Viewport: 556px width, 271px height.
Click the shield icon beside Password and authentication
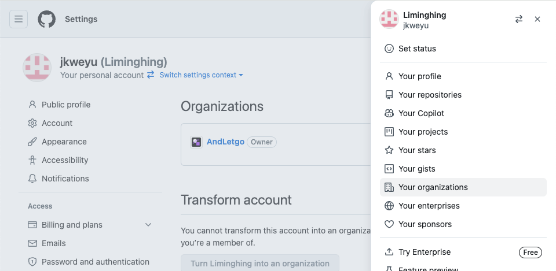32,262
